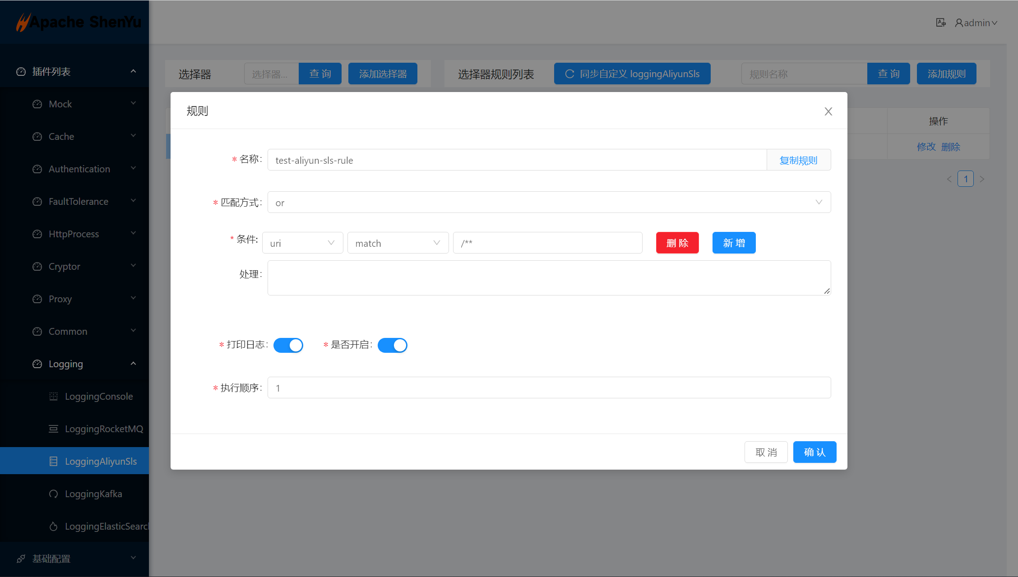Click the 复制规则 copy rule link
This screenshot has height=577, width=1018.
point(798,160)
